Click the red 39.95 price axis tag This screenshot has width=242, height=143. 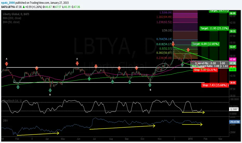tap(233, 83)
